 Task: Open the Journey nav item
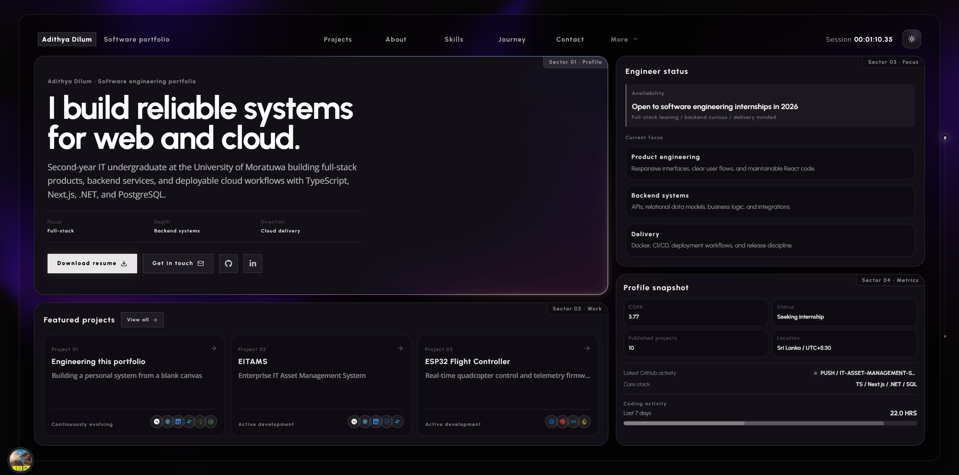[512, 39]
